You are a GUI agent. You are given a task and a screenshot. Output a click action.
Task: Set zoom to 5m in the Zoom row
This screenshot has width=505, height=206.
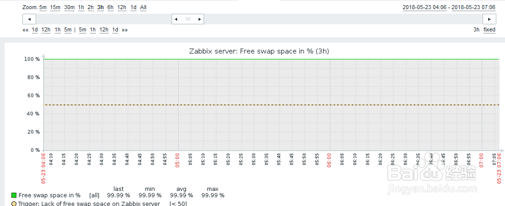click(43, 7)
